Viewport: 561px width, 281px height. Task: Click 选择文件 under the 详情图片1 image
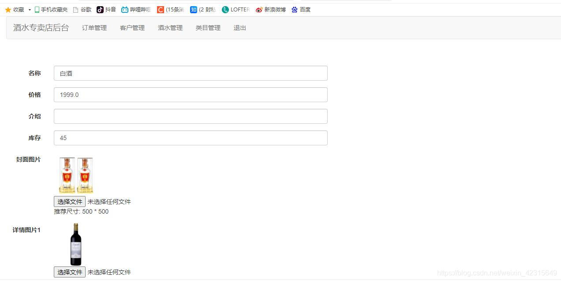[70, 272]
